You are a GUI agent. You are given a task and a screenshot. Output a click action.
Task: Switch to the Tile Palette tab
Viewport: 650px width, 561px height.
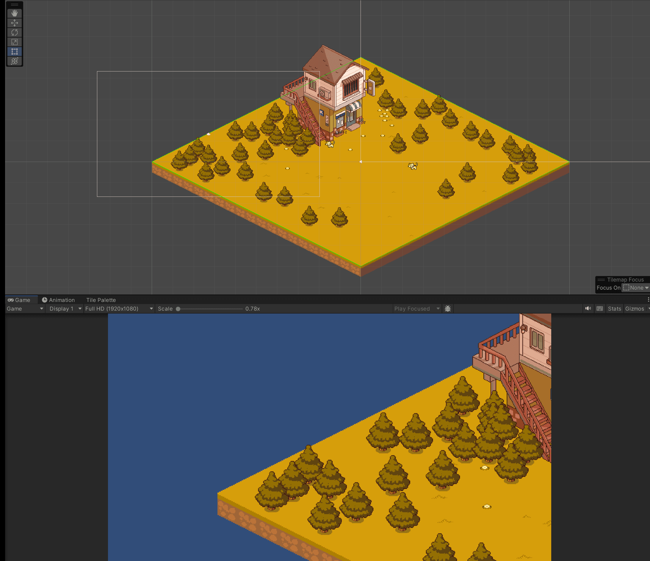pos(101,300)
